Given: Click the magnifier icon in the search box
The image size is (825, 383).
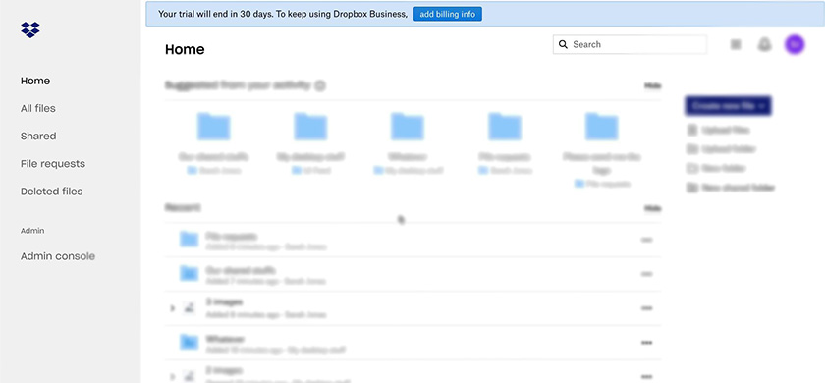Looking at the screenshot, I should tap(563, 45).
